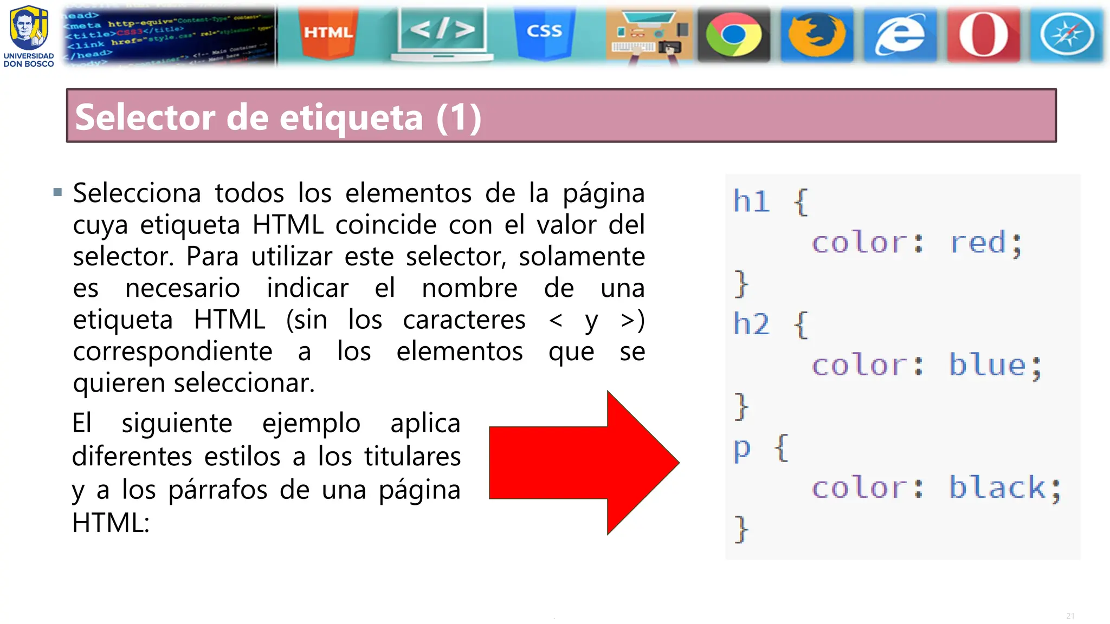Click the laptop code tag icon
The image size is (1110, 624).
pyautogui.click(x=442, y=34)
